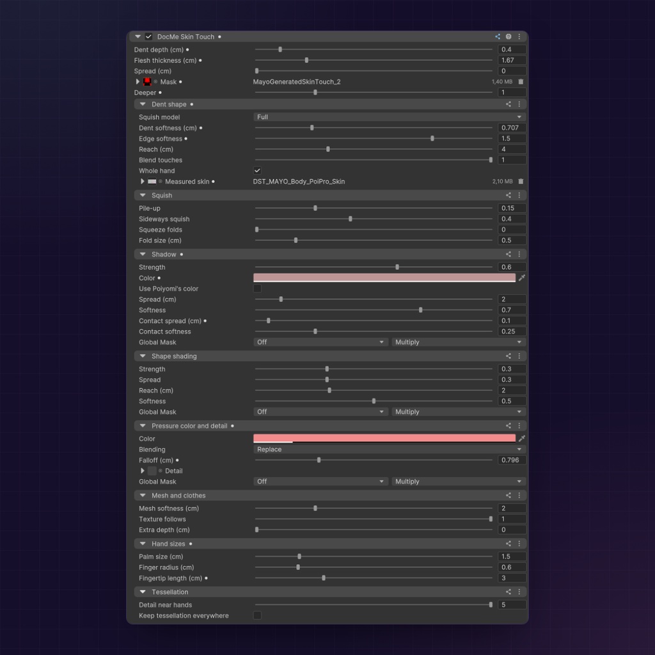This screenshot has width=655, height=655.
Task: Enable Keep tessellation everywhere checkbox
Action: coord(257,616)
